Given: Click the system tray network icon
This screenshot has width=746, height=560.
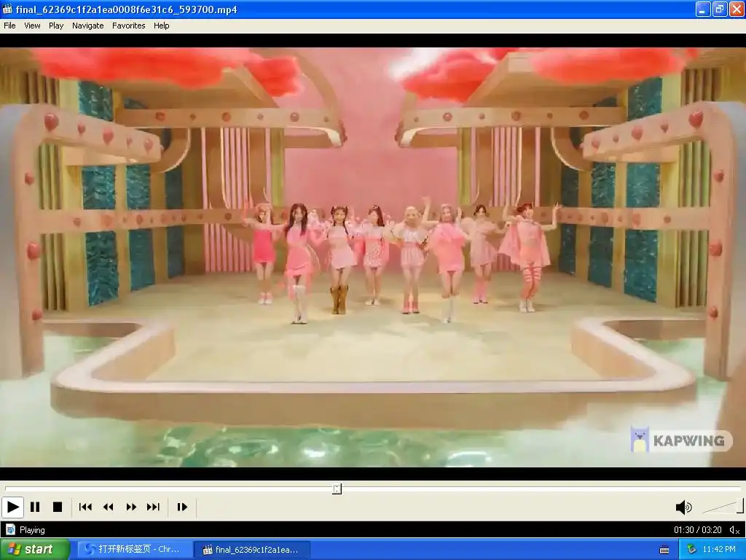Looking at the screenshot, I should [691, 550].
